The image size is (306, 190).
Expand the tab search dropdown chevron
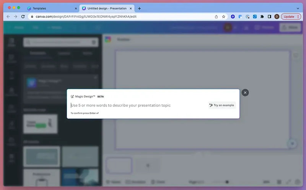coord(298,8)
